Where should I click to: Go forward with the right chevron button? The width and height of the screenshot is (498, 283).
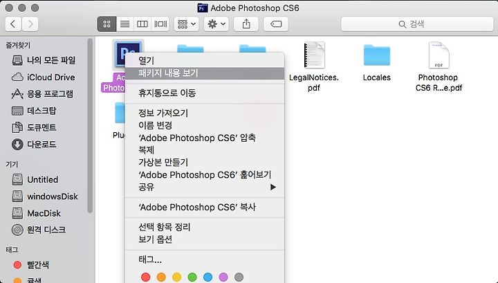[30, 24]
